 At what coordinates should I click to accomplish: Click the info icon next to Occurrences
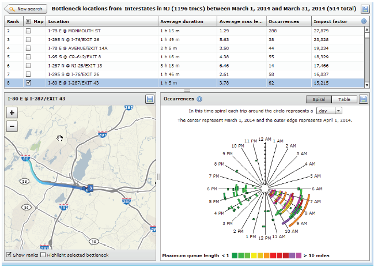(199, 99)
